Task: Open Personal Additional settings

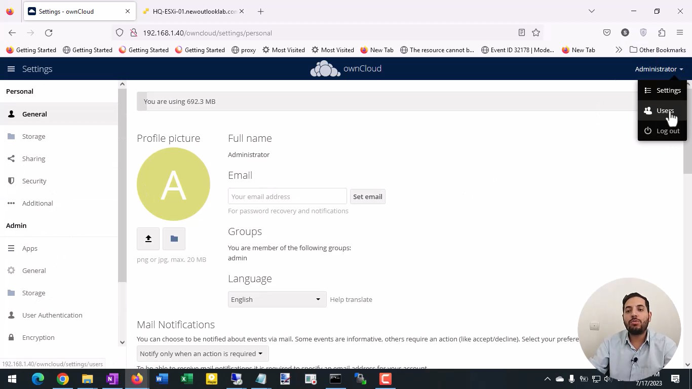Action: coord(59,203)
